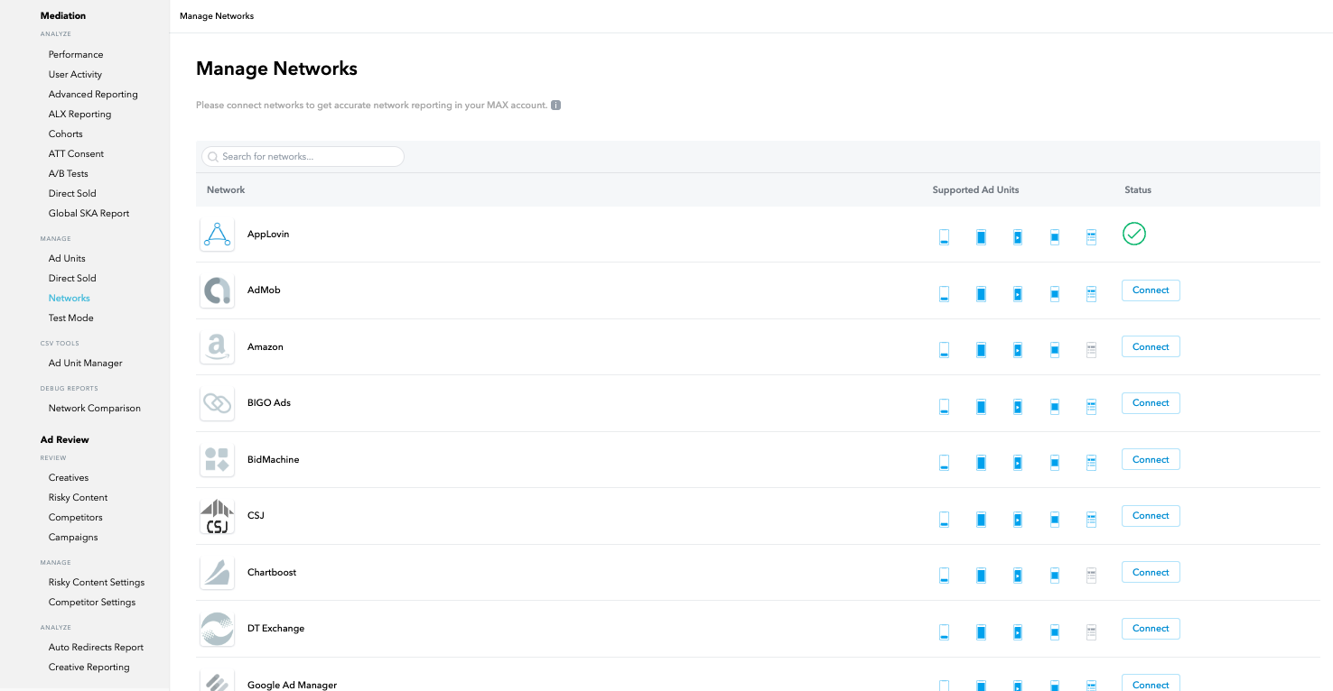Select the banner ad unit icon in AppLovin's row
1333x691 pixels.
point(945,235)
